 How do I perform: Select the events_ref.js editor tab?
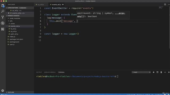click(57, 4)
